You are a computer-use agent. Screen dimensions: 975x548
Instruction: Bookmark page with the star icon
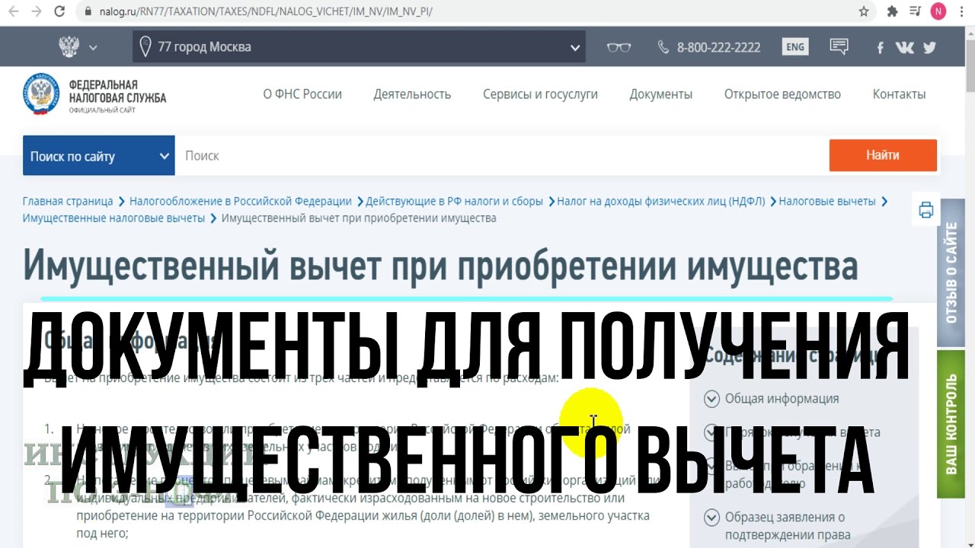click(x=864, y=11)
